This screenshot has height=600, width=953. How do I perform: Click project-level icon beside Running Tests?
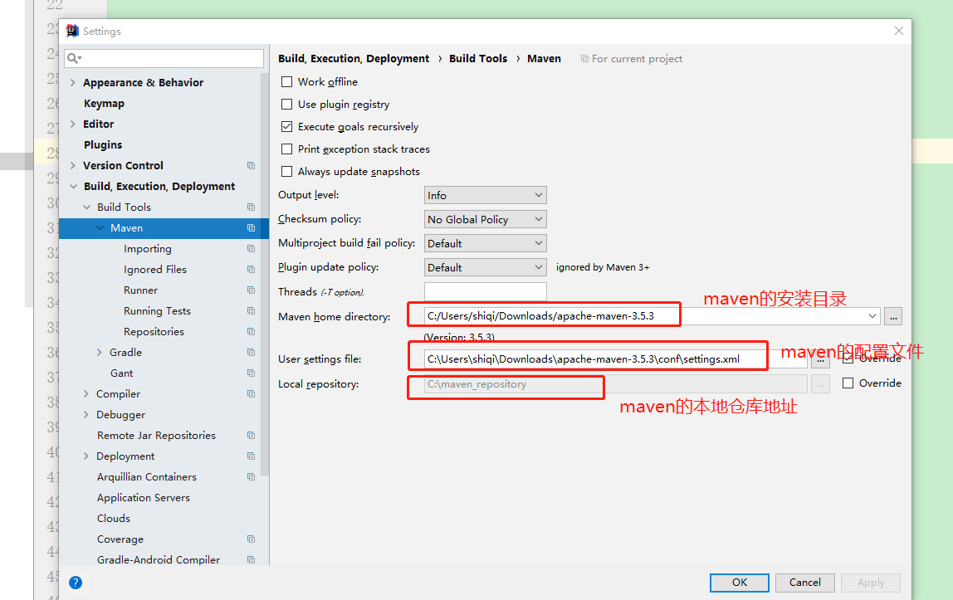pyautogui.click(x=251, y=311)
